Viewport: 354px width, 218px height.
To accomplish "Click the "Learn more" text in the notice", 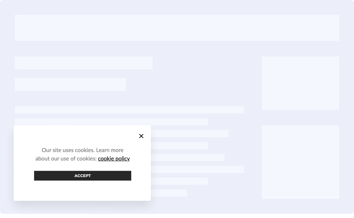I will [x=110, y=150].
